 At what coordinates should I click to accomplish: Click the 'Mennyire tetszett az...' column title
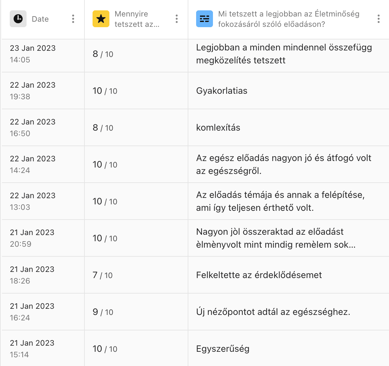pyautogui.click(x=137, y=19)
